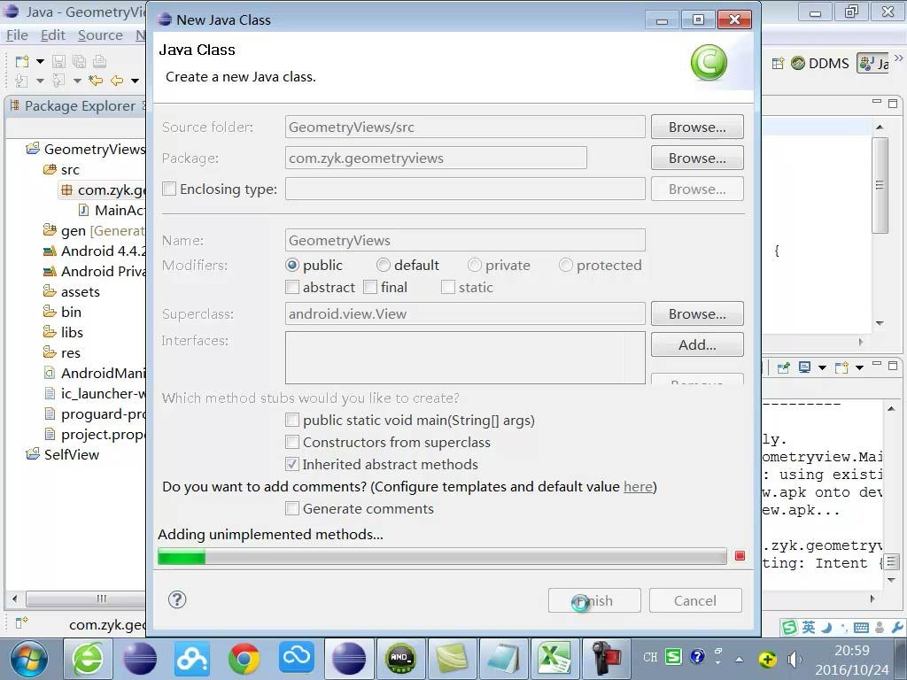Select the src folder in tree
Image resolution: width=907 pixels, height=680 pixels.
61,169
